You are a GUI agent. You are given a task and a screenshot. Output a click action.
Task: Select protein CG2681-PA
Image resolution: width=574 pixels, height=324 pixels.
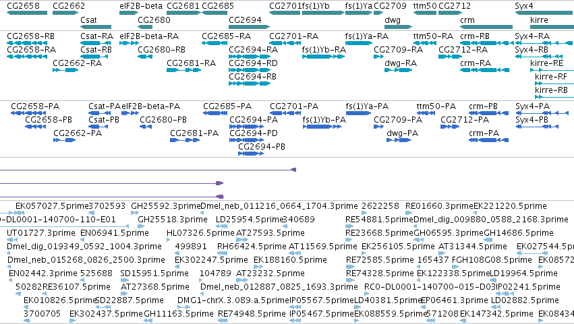[x=185, y=140]
